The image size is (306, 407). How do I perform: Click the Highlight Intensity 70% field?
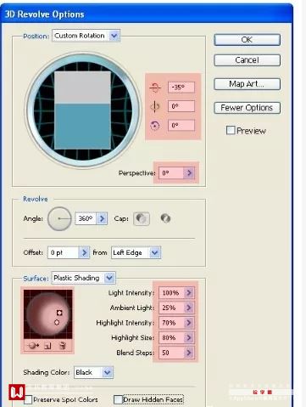[x=171, y=323]
